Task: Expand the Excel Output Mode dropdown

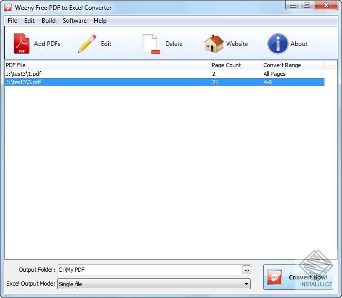Action: pos(246,284)
